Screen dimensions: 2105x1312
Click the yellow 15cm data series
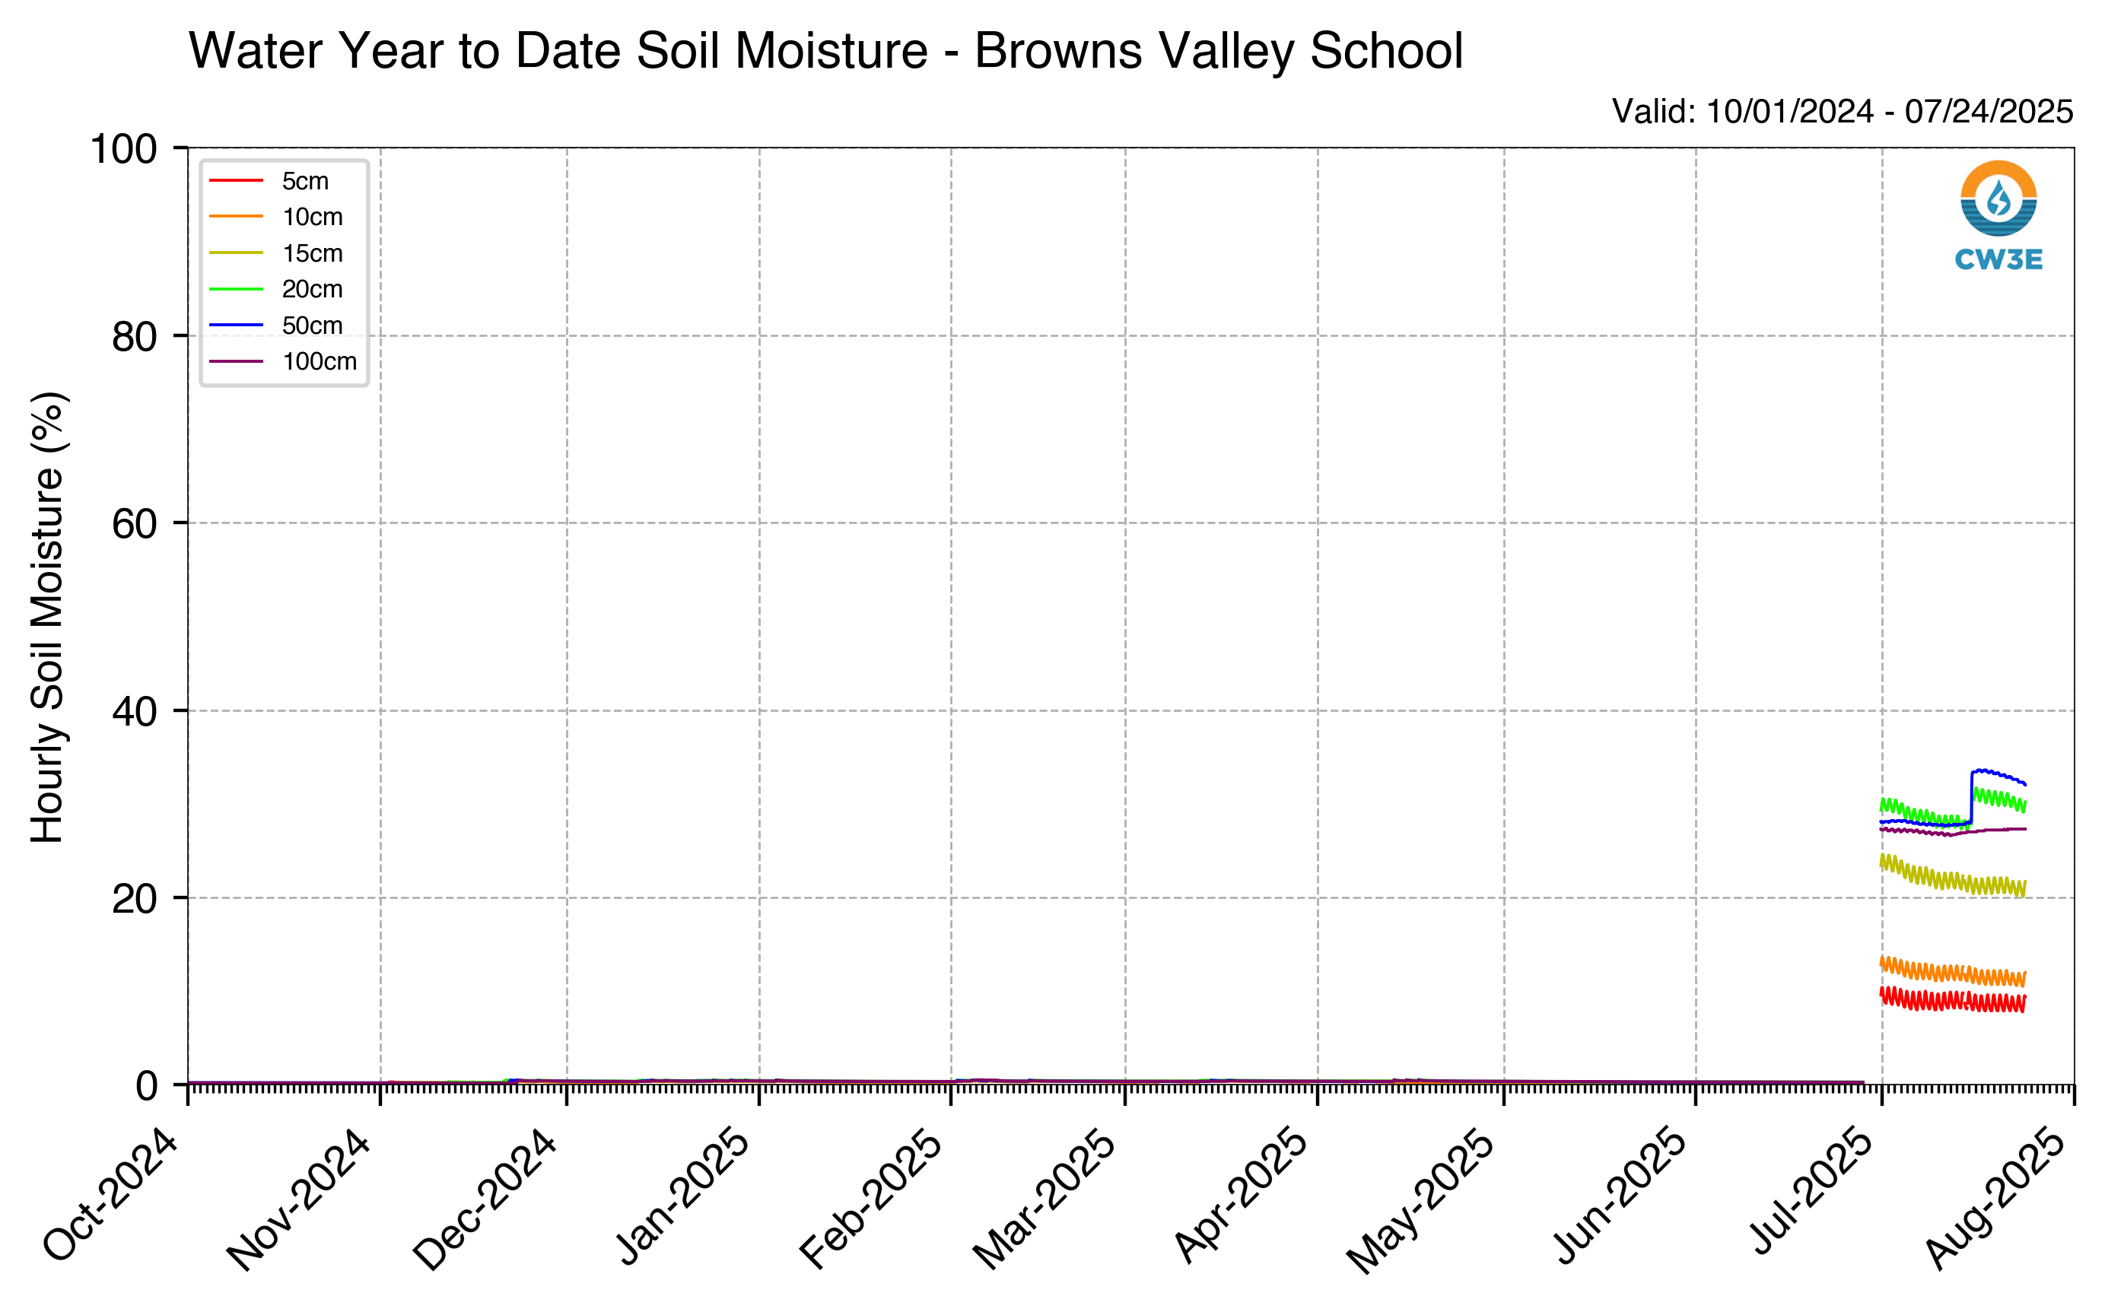click(x=1952, y=876)
